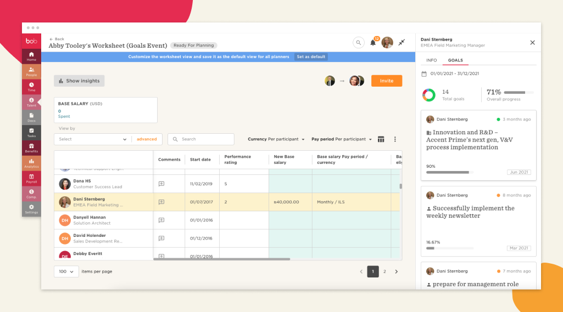Screen dimensions: 563x312
Task: Add comment for Danyell Hannan row
Action: click(x=161, y=220)
